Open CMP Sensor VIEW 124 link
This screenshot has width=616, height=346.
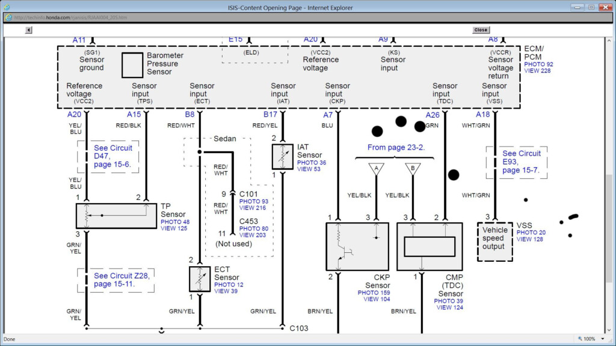click(449, 308)
